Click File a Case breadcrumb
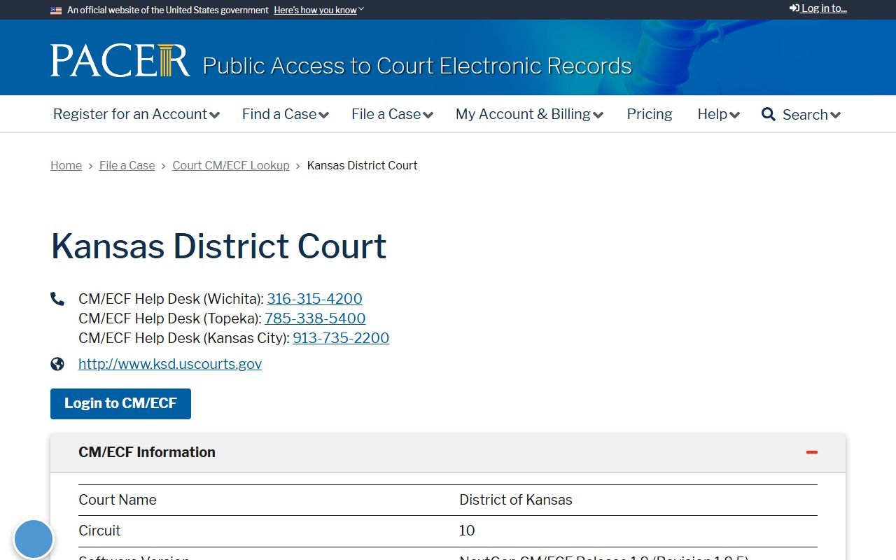896x560 pixels. coord(127,165)
